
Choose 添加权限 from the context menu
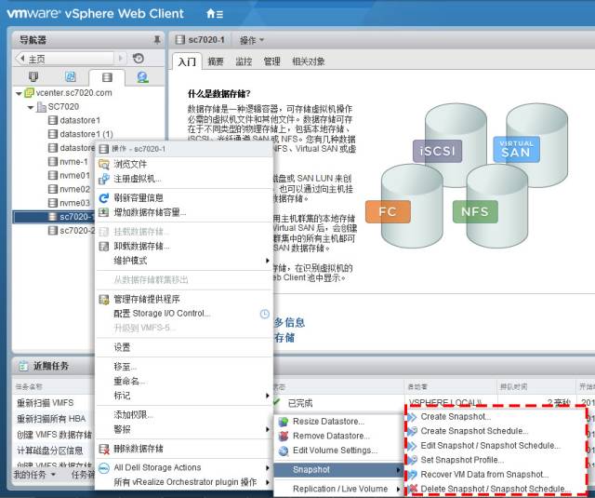[x=184, y=415]
